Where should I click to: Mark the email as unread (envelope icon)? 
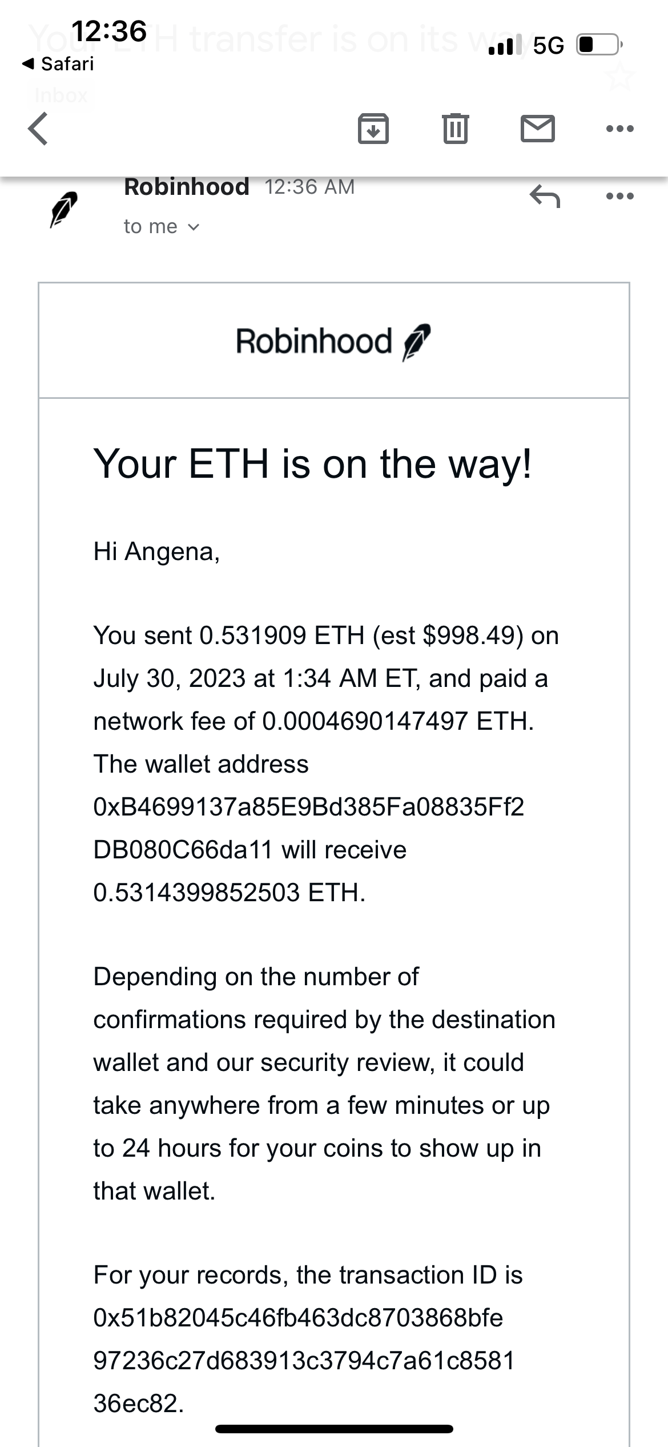pyautogui.click(x=537, y=128)
